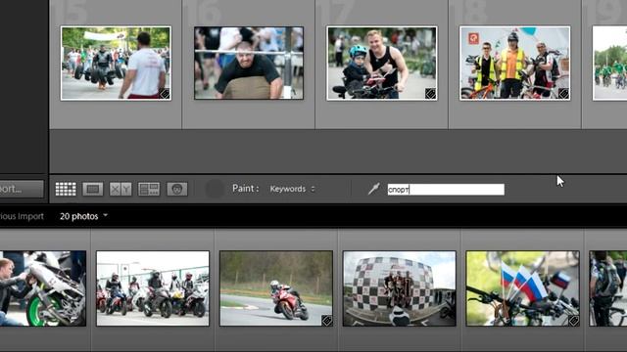Select the grid photo of child on bike with man
The height and width of the screenshot is (352, 627).
(x=382, y=63)
